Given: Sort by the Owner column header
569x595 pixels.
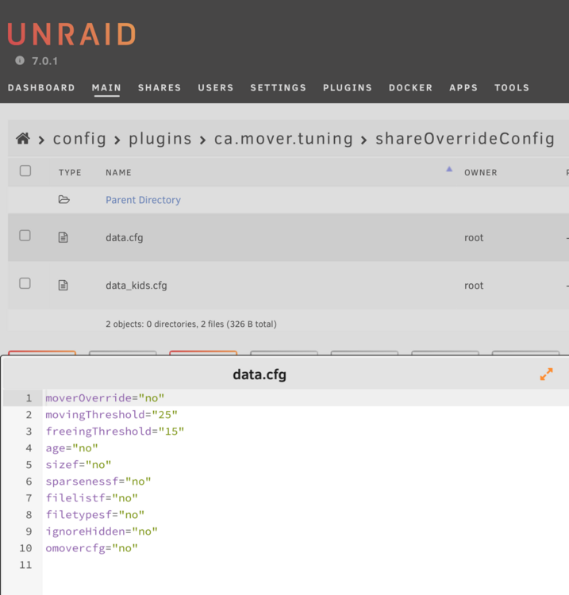Looking at the screenshot, I should point(481,173).
